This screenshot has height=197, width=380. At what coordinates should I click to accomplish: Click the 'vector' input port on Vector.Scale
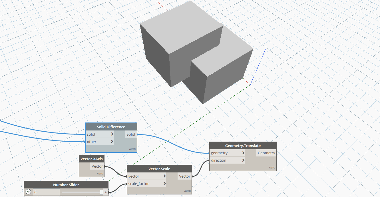tap(147, 176)
